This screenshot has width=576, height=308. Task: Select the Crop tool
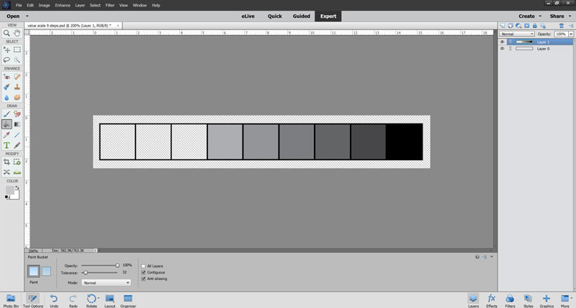tap(6, 162)
